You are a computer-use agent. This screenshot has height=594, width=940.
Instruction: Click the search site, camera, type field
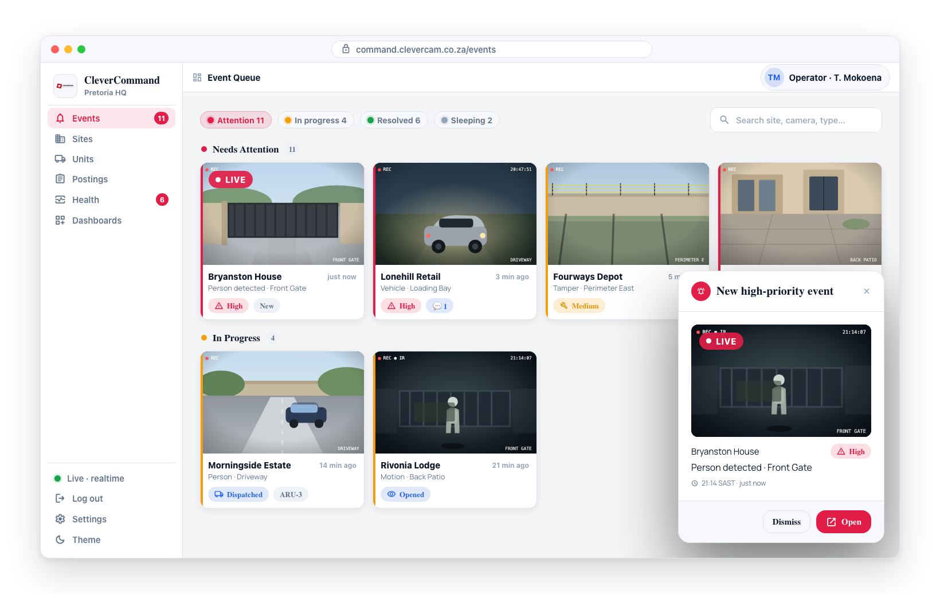click(796, 120)
